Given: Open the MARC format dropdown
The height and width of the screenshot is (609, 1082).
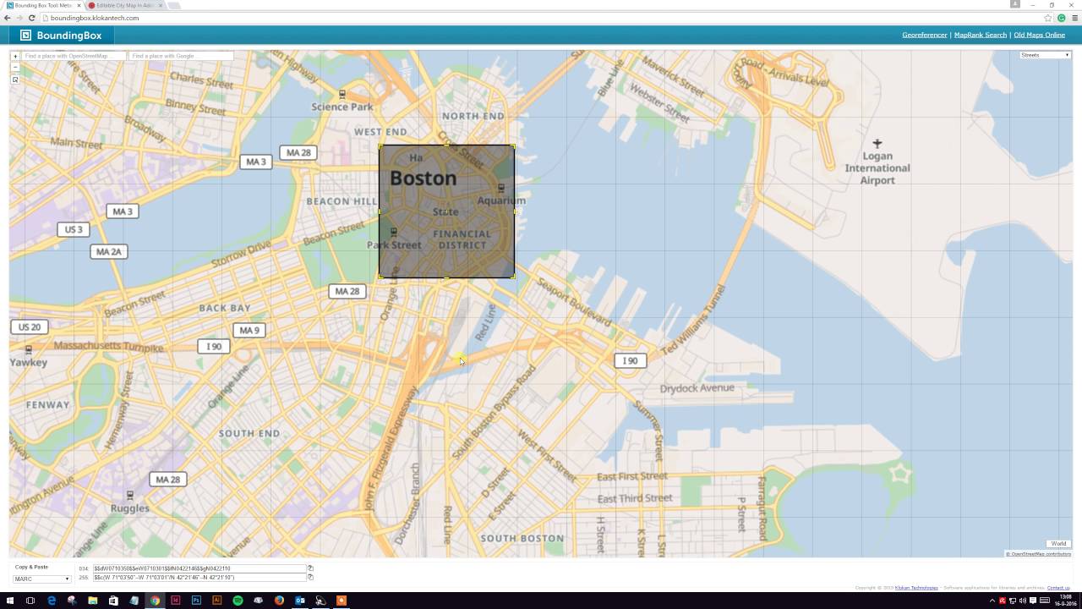Looking at the screenshot, I should click(x=41, y=579).
